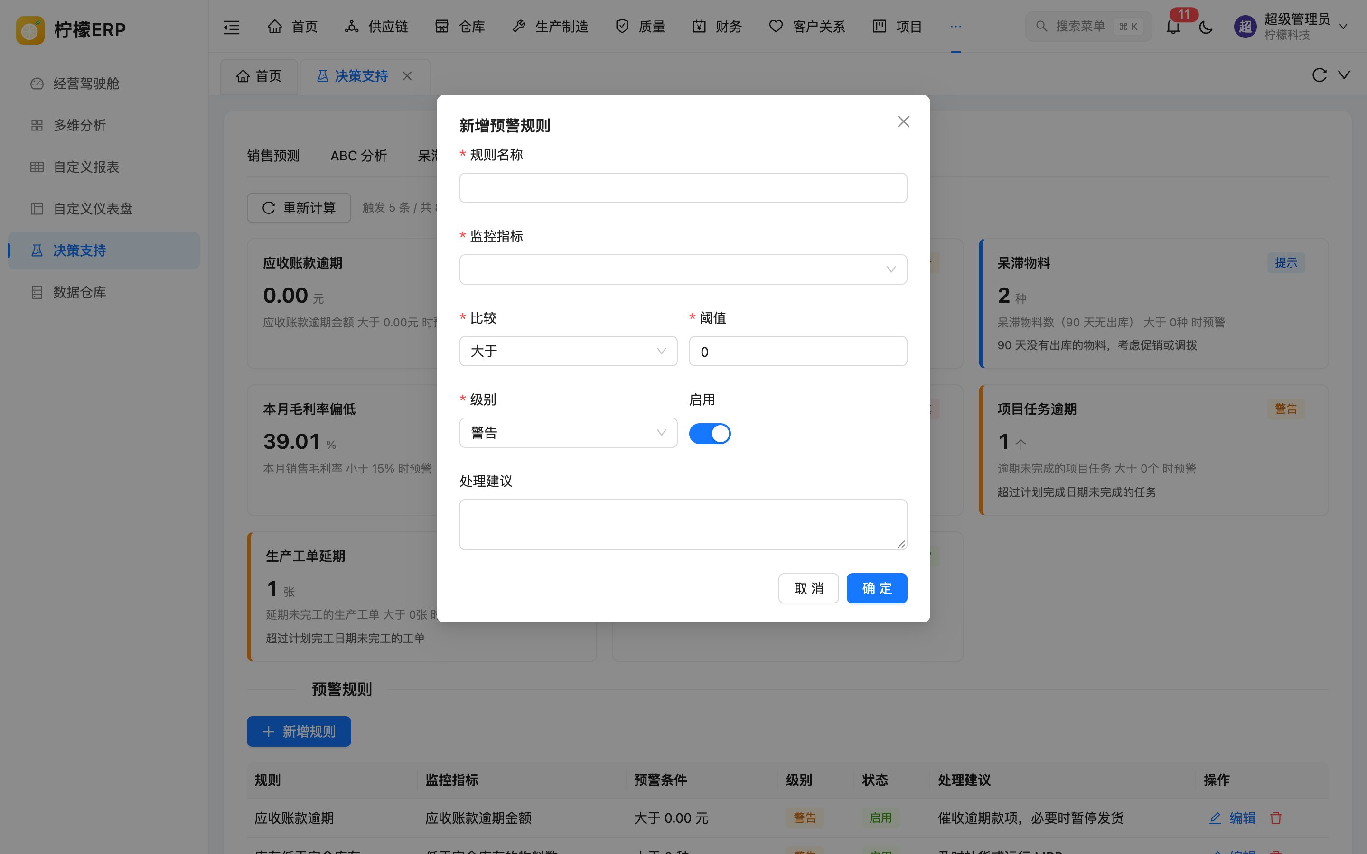
Task: Click the search menu box
Action: tap(1088, 27)
